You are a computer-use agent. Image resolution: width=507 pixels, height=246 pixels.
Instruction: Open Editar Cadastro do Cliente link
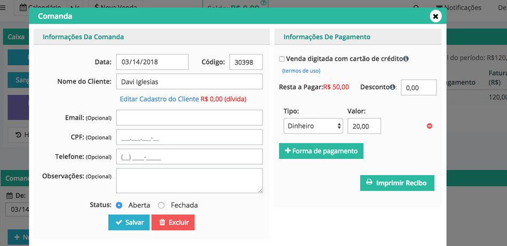pos(159,99)
